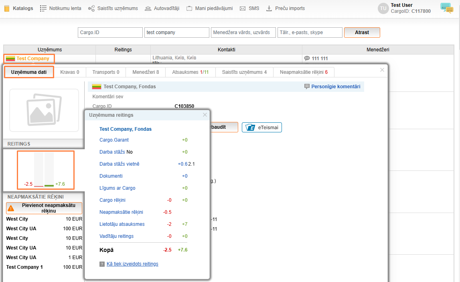Go to Autovadītāji section
Screen dimensions: 460x282
(162, 8)
